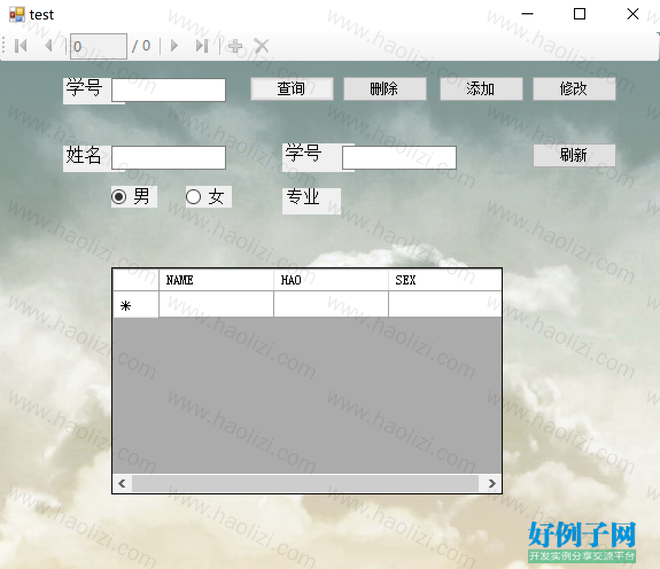The width and height of the screenshot is (660, 569).
Task: Focus the 学号 field beside 姓名
Action: [399, 158]
